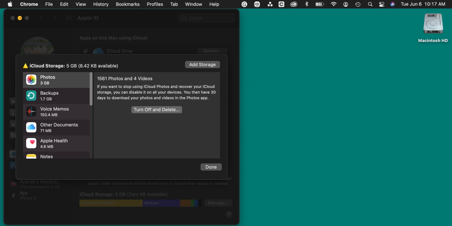The image size is (452, 226).
Task: Click the Creative Cloud menu bar icon
Action: tap(294, 4)
